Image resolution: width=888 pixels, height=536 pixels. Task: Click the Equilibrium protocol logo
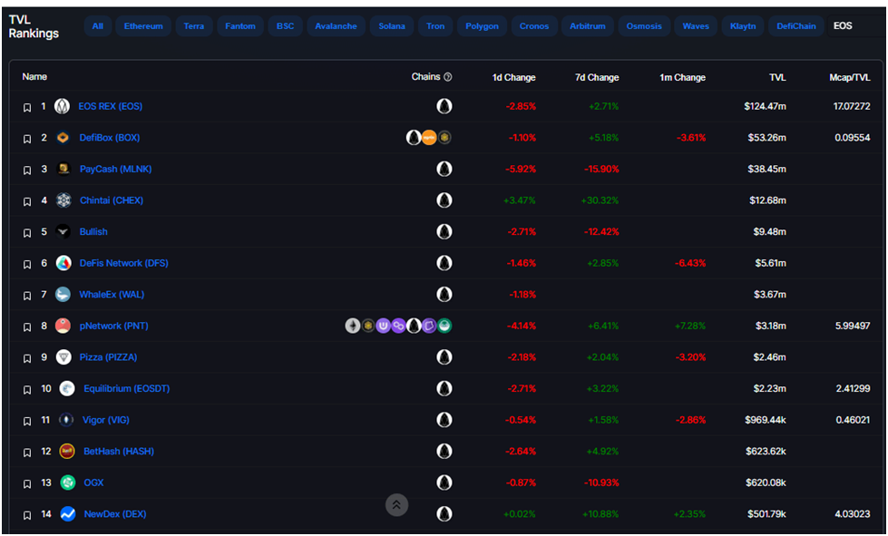67,388
